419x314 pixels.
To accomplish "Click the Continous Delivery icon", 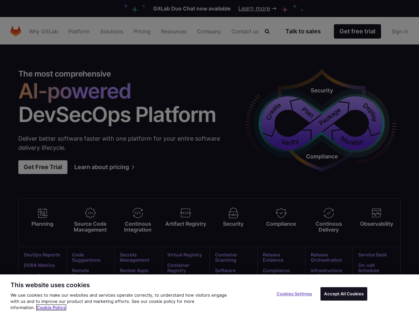I will coord(329,213).
